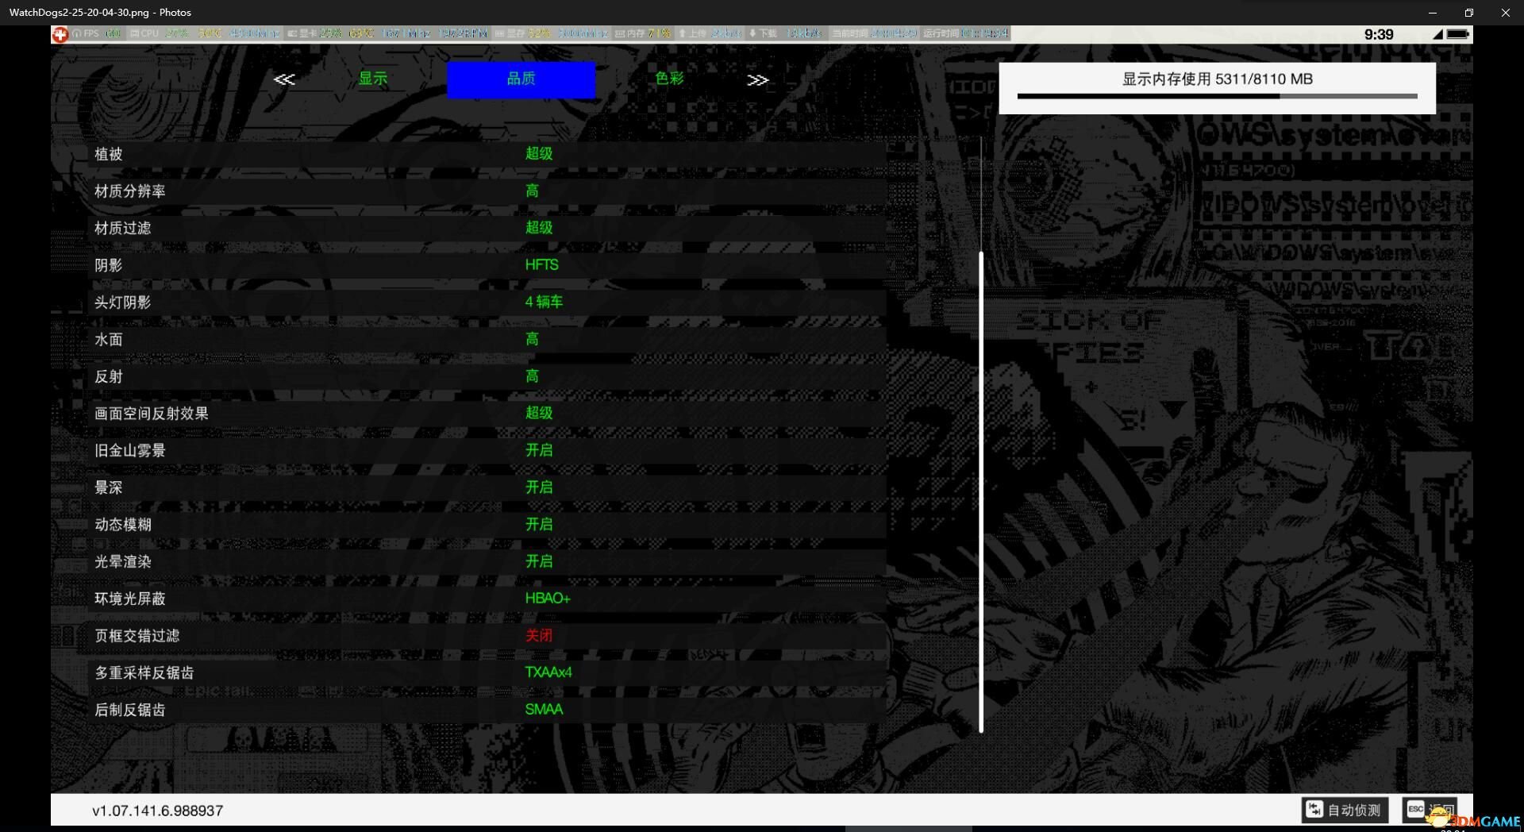Enable 页框交错过滤 via red 关闭 value

coord(539,636)
